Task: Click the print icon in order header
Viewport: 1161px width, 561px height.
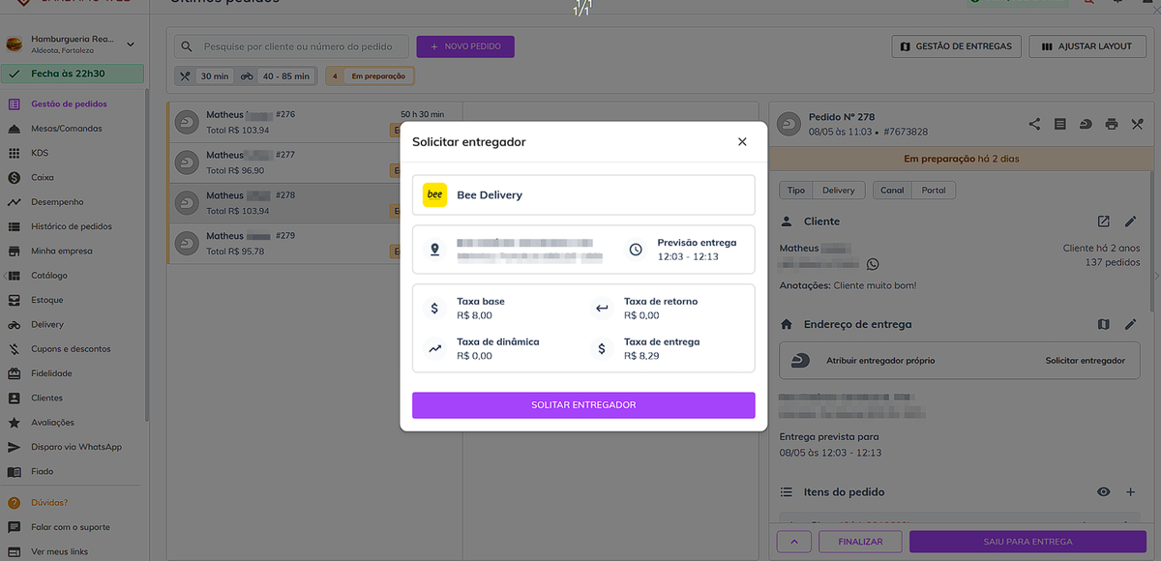Action: coord(1112,124)
